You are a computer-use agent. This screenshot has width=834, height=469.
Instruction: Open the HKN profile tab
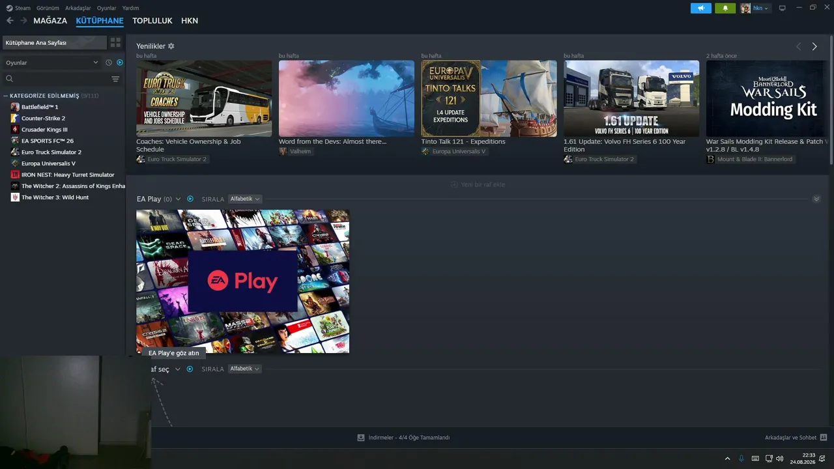coord(190,21)
